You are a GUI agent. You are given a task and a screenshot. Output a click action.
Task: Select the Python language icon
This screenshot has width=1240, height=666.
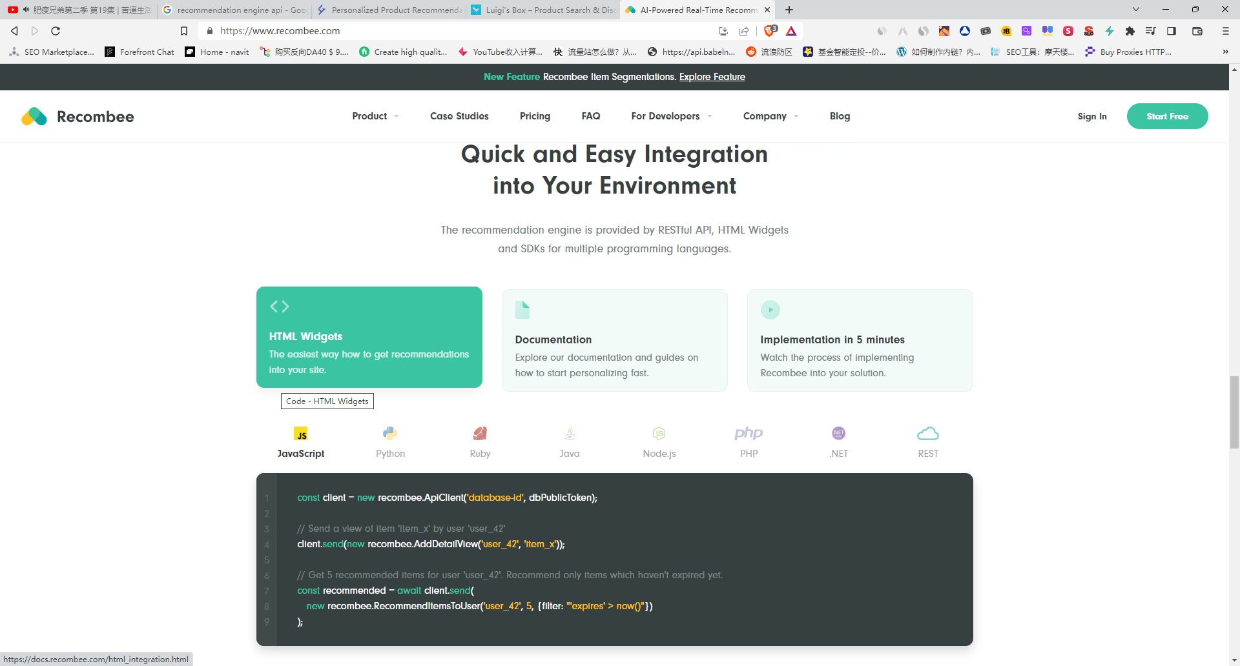pos(390,434)
